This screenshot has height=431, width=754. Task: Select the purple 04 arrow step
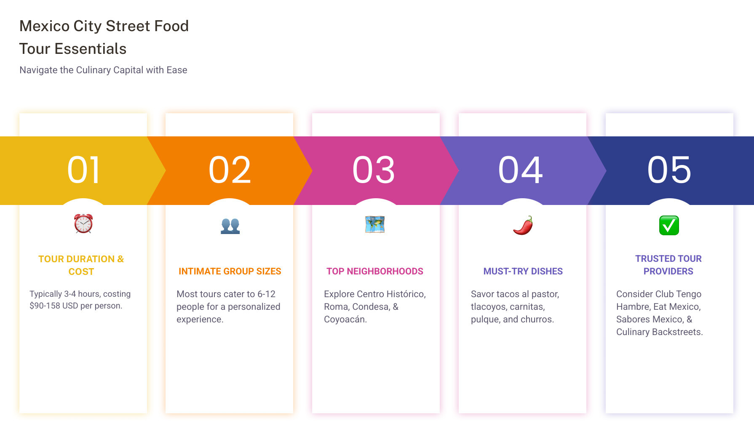[x=521, y=170]
